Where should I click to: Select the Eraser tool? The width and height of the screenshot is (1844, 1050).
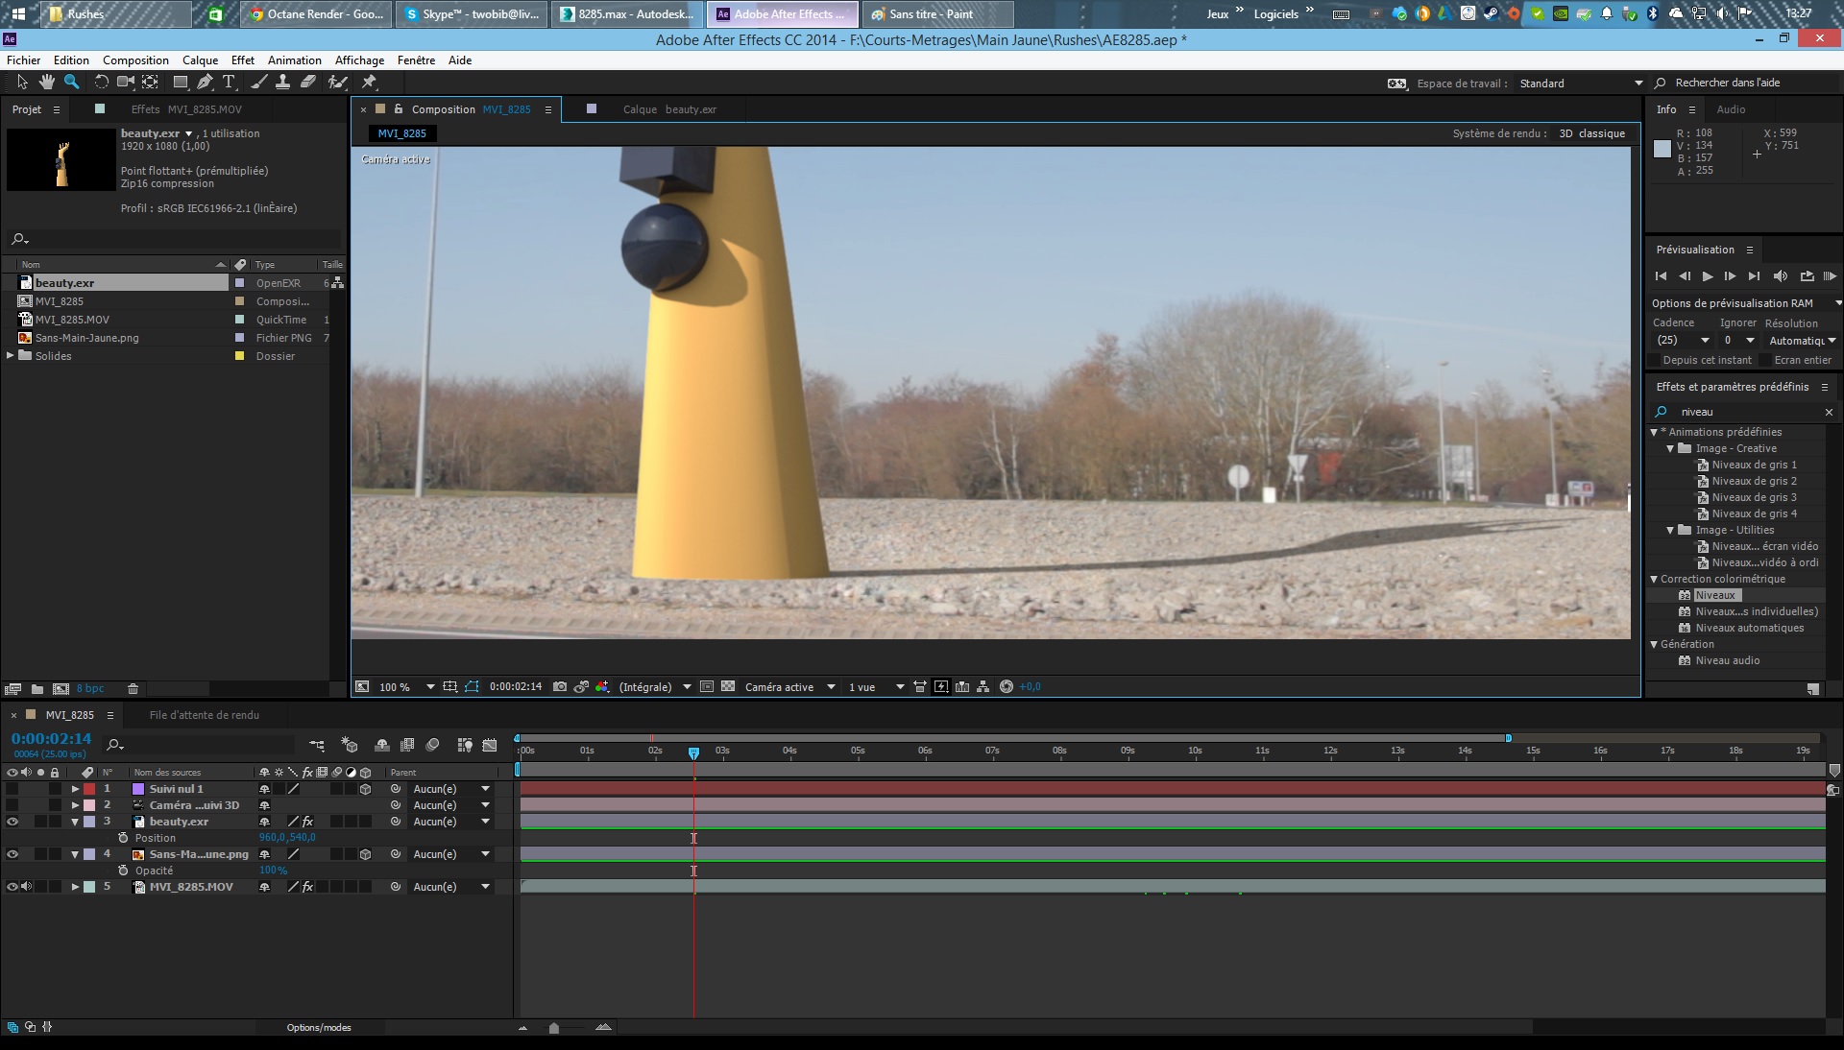308,83
